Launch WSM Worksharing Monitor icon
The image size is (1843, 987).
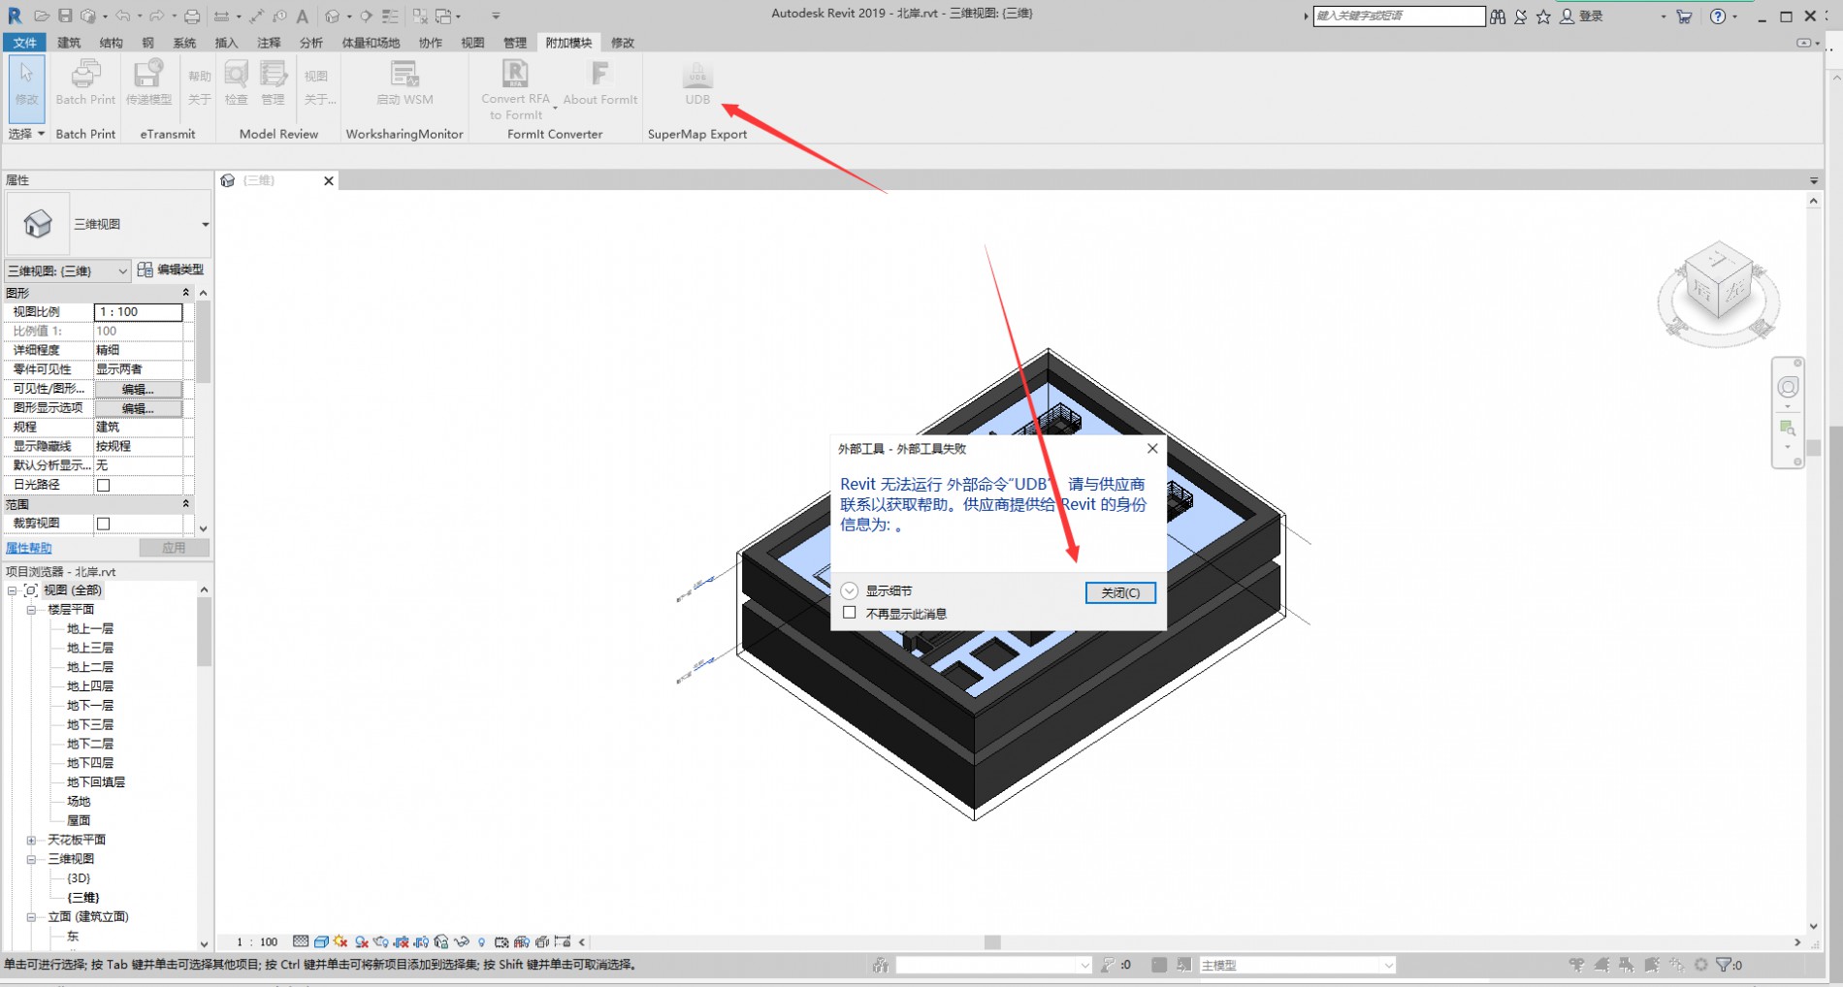coord(404,78)
